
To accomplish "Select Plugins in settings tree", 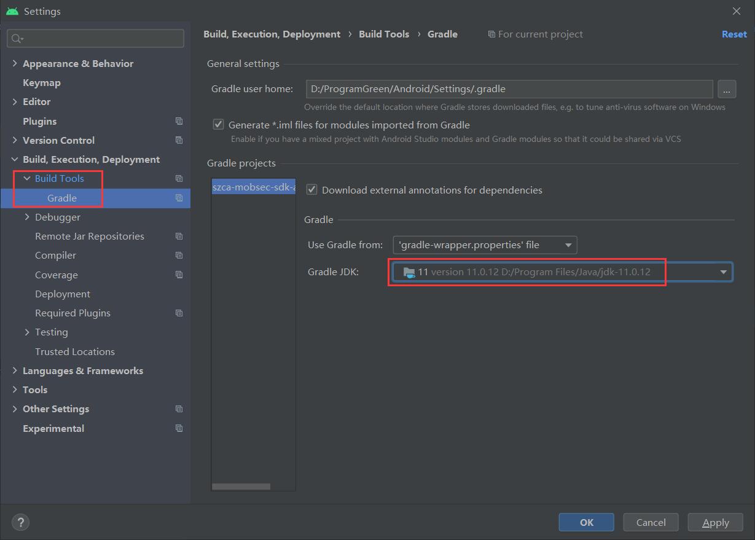I will tap(39, 121).
